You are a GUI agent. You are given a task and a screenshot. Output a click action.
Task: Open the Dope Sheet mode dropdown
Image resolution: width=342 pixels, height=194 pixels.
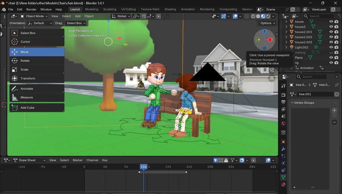[29, 160]
